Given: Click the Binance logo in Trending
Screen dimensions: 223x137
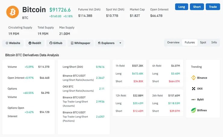Looking at the screenshot, I should point(193,78).
